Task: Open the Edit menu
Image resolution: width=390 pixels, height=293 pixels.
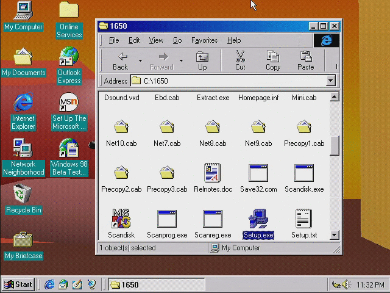Action: [134, 40]
